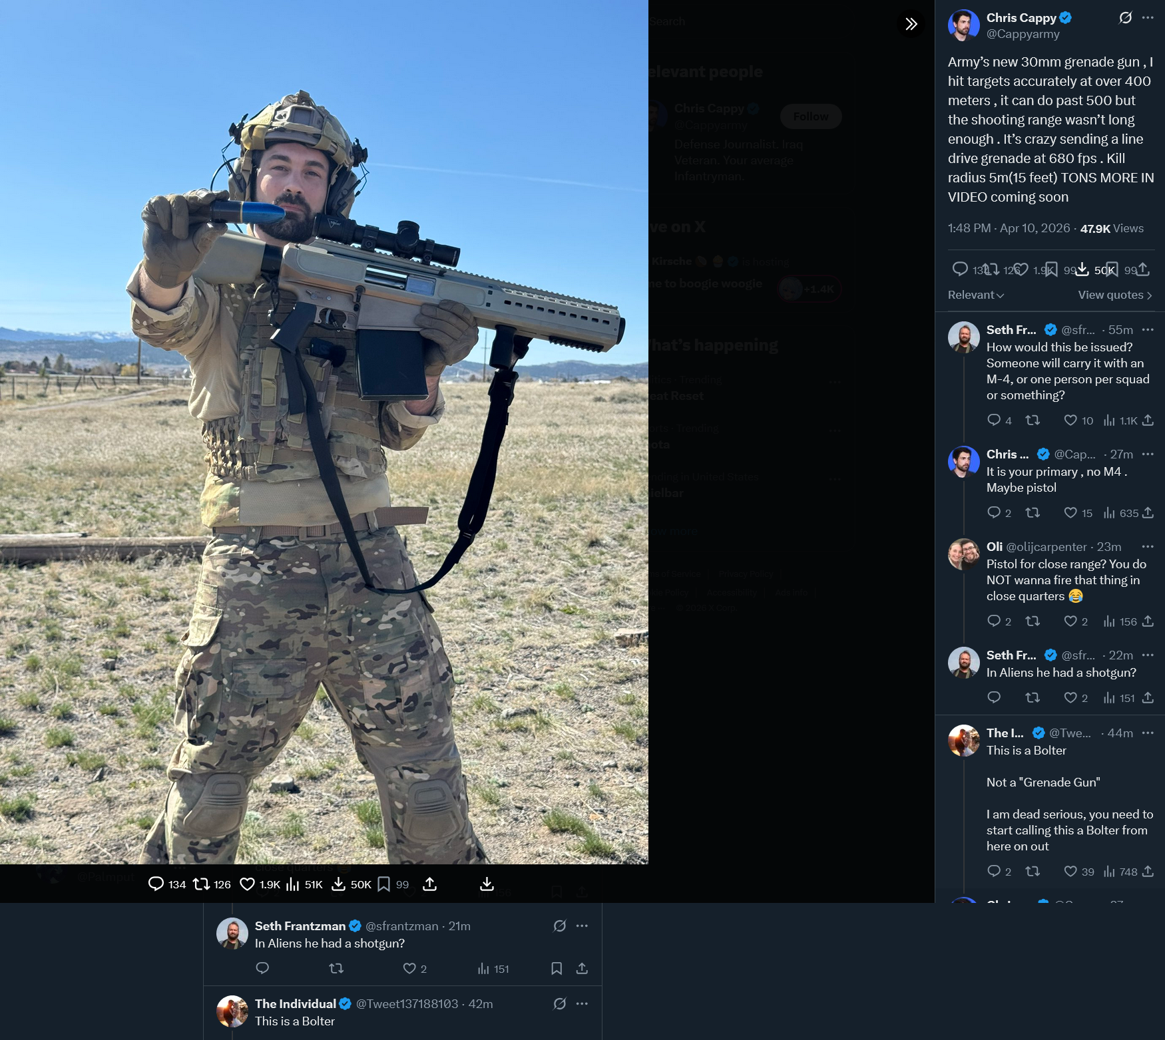Collapse the side panel with double-chevron icon
The height and width of the screenshot is (1040, 1165).
point(911,24)
